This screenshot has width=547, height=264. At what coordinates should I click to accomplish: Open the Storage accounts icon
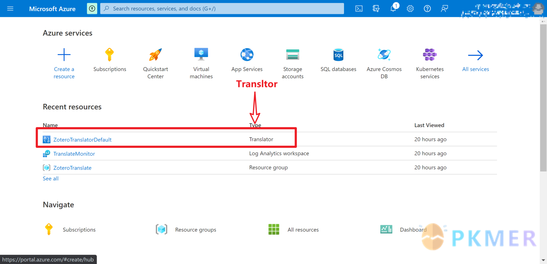coord(293,55)
